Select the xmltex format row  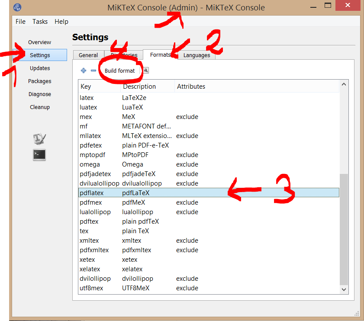[209, 241]
